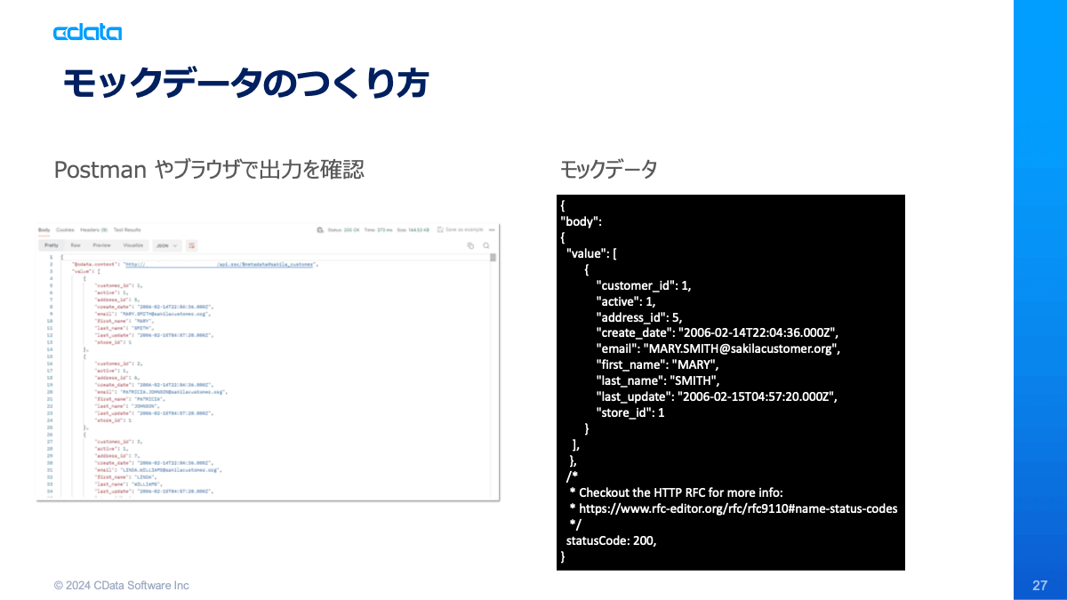Open the three-dot more options menu
Viewport: 1067px width, 600px height.
(x=491, y=229)
